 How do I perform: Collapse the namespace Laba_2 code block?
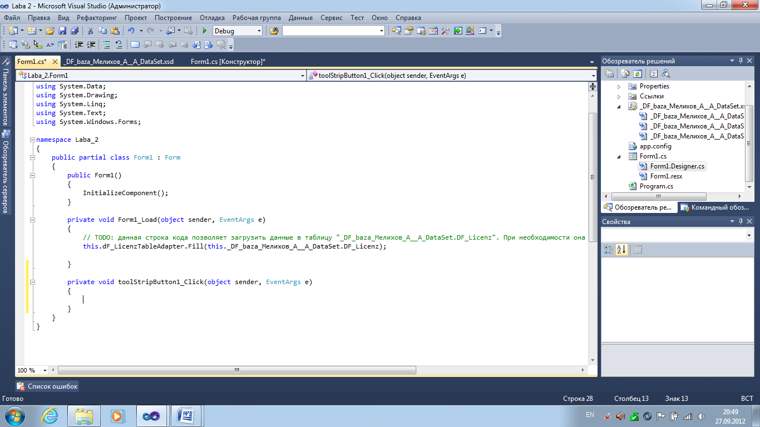pyautogui.click(x=32, y=140)
